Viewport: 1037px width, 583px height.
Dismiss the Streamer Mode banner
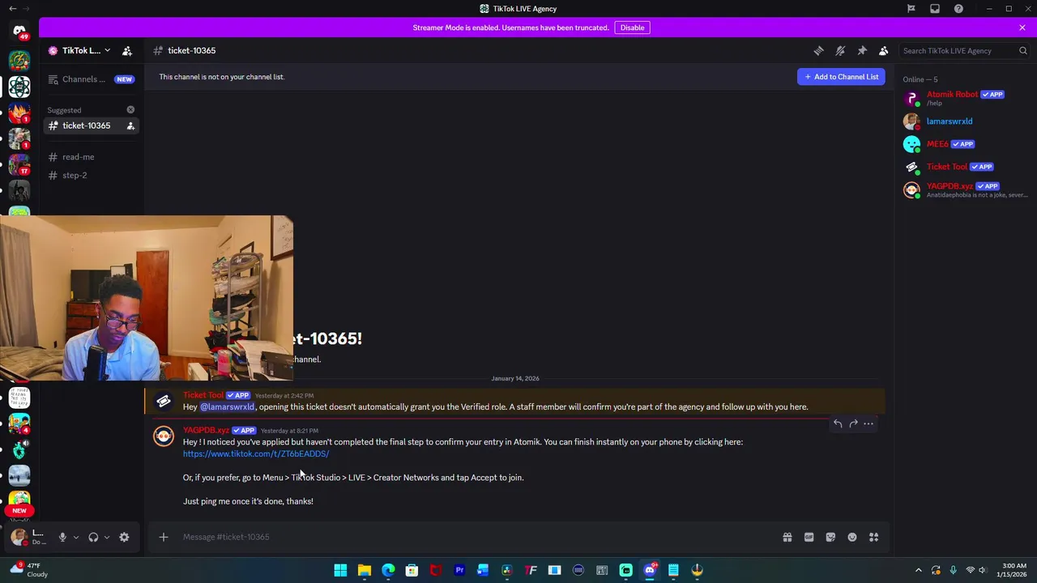click(1022, 28)
